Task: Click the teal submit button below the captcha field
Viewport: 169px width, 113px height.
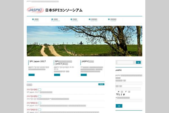Action: pyautogui.click(x=119, y=106)
